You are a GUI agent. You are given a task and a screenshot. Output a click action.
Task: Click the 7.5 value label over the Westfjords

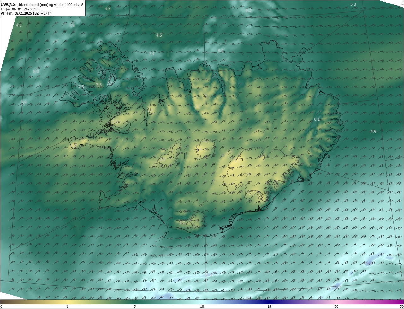[81, 87]
